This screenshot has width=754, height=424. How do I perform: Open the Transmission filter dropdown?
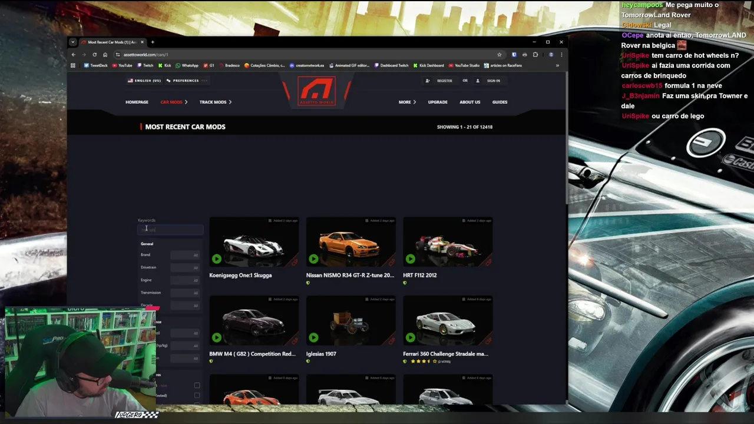click(x=186, y=293)
